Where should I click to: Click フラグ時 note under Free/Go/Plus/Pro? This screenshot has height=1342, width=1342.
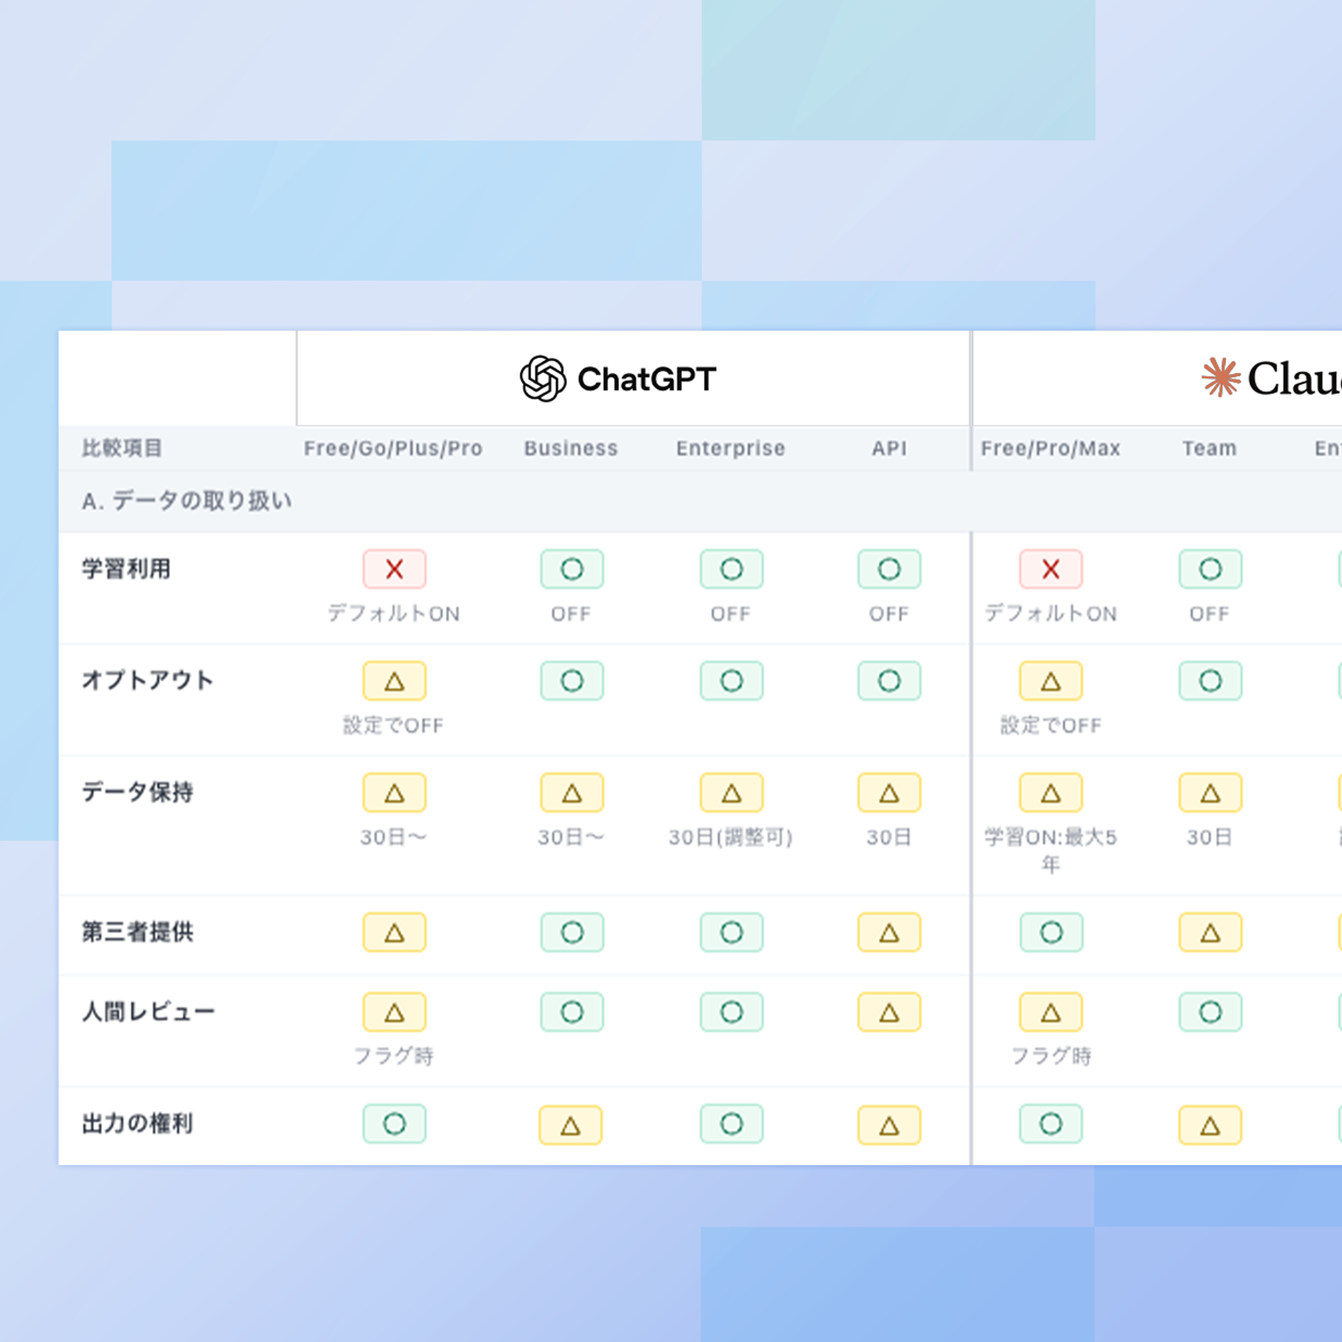[x=394, y=1056]
